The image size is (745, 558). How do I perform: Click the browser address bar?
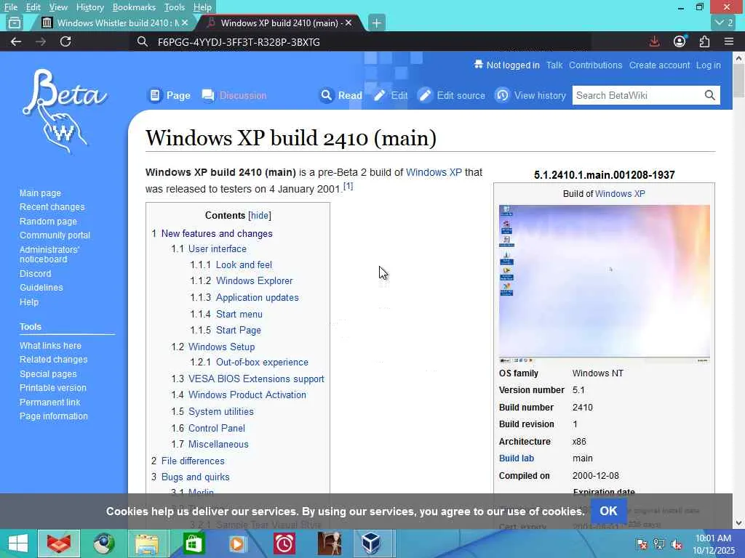pyautogui.click(x=359, y=41)
